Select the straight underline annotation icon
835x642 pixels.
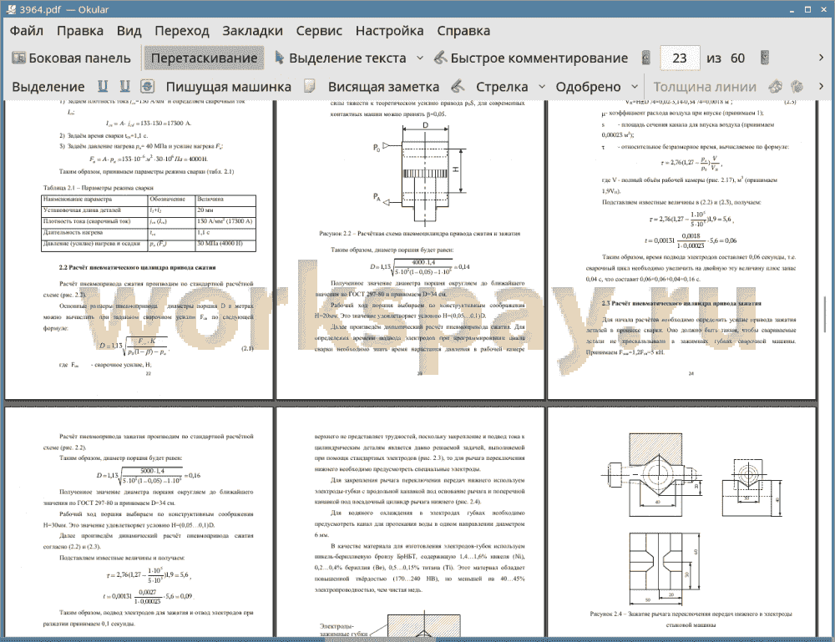click(x=103, y=86)
